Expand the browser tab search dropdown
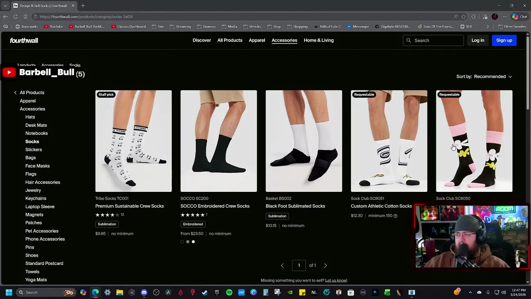Image resolution: width=531 pixels, height=299 pixels. [x=5, y=6]
